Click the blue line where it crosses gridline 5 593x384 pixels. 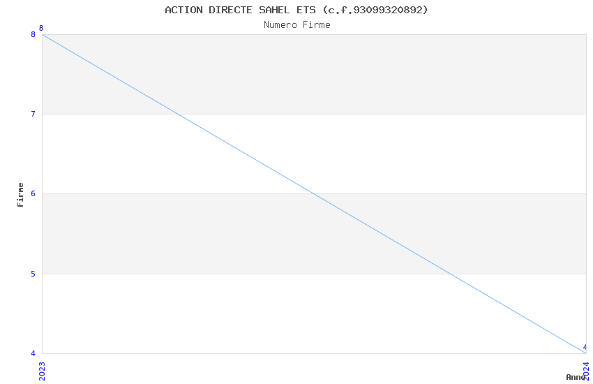click(450, 274)
